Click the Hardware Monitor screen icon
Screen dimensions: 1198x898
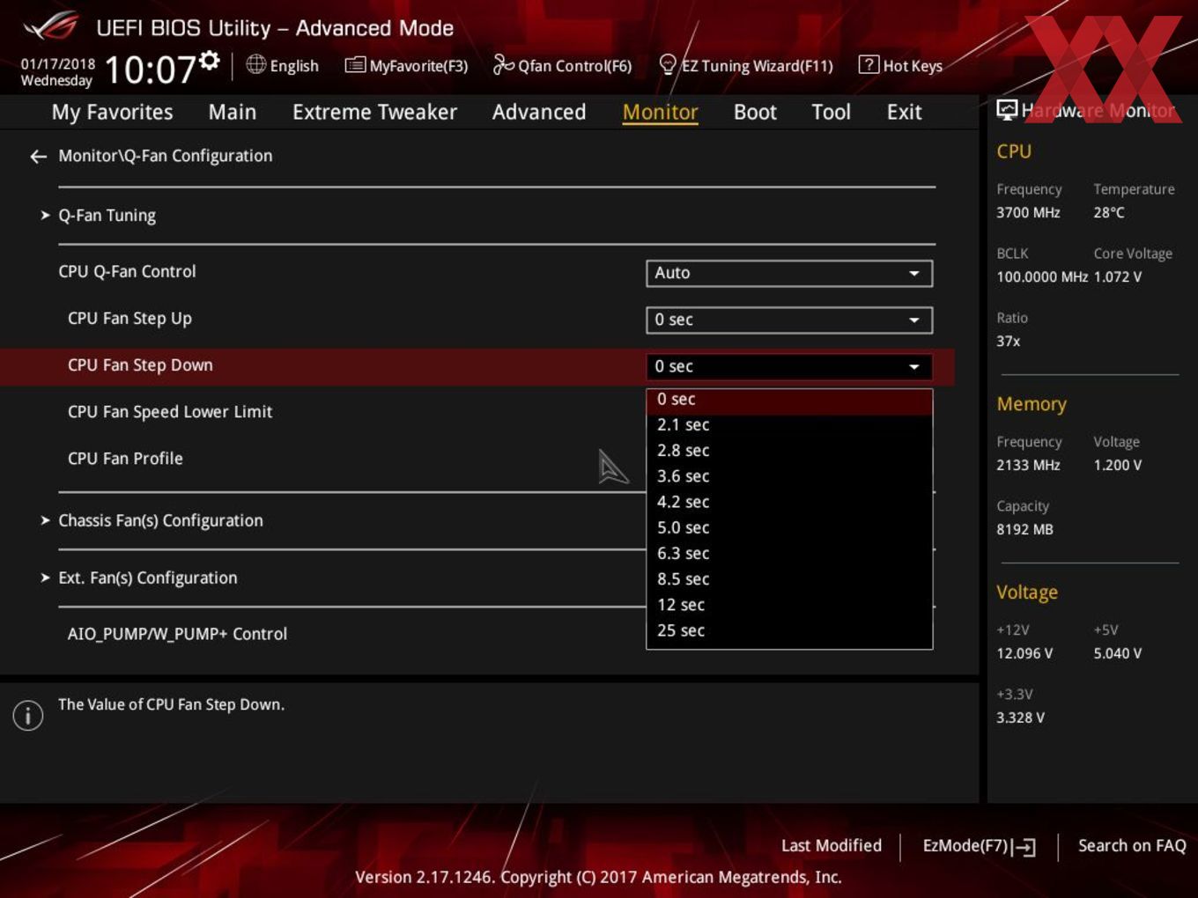[x=1007, y=109]
